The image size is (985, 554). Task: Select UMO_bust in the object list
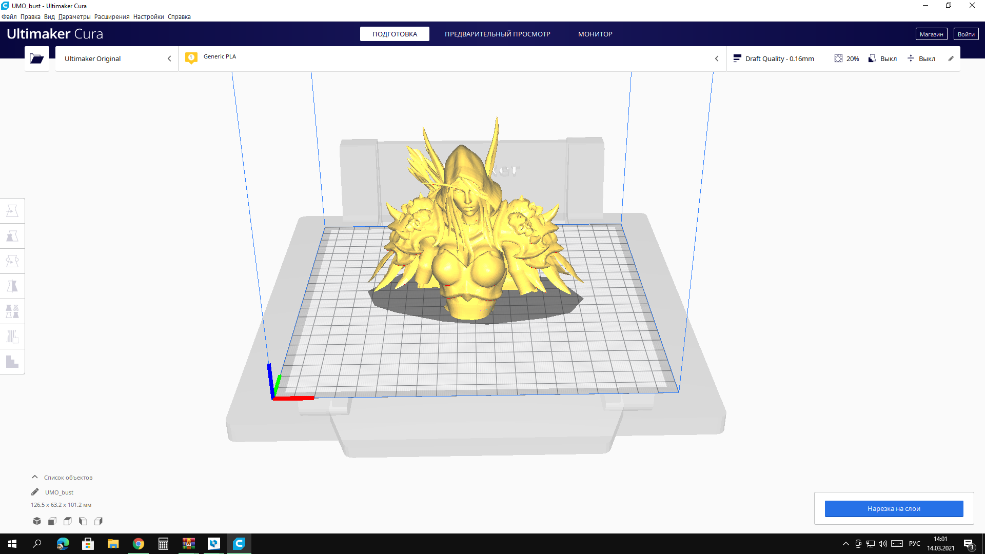pyautogui.click(x=59, y=492)
